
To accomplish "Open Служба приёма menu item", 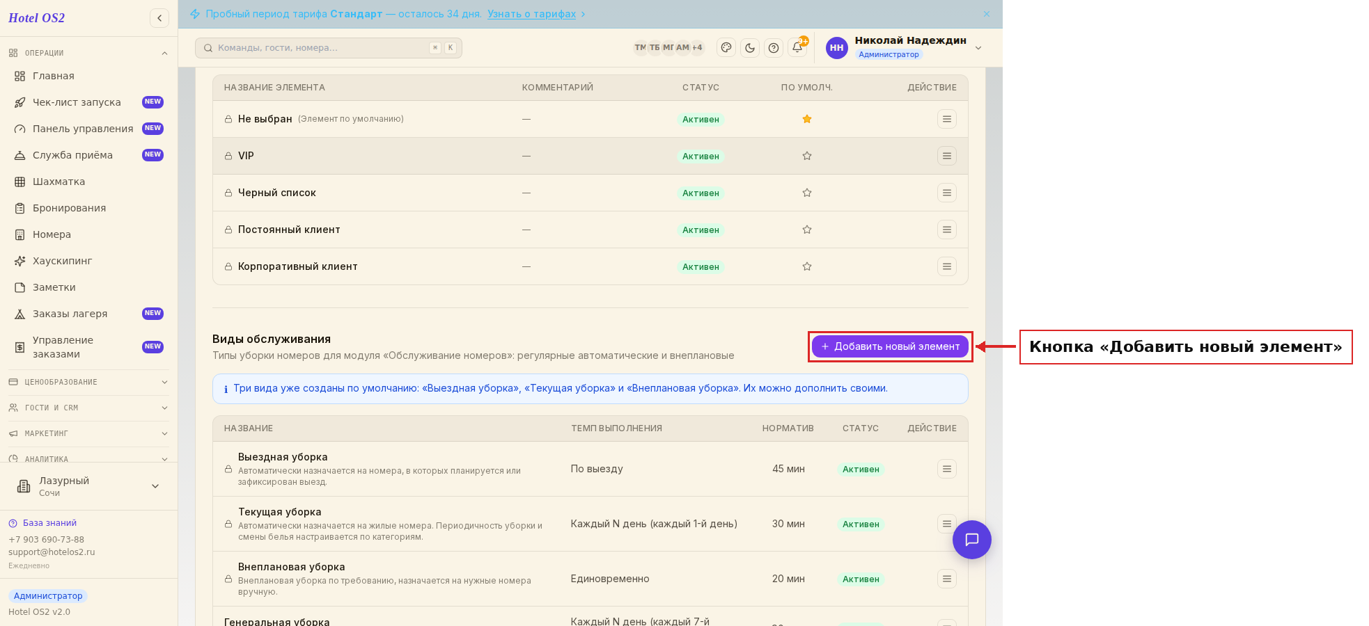I will click(88, 155).
